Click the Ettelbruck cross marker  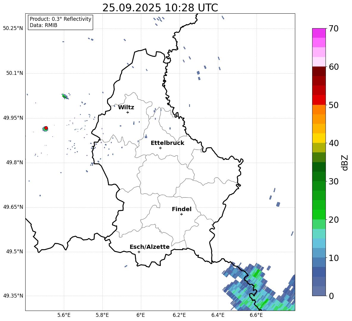[160, 148]
